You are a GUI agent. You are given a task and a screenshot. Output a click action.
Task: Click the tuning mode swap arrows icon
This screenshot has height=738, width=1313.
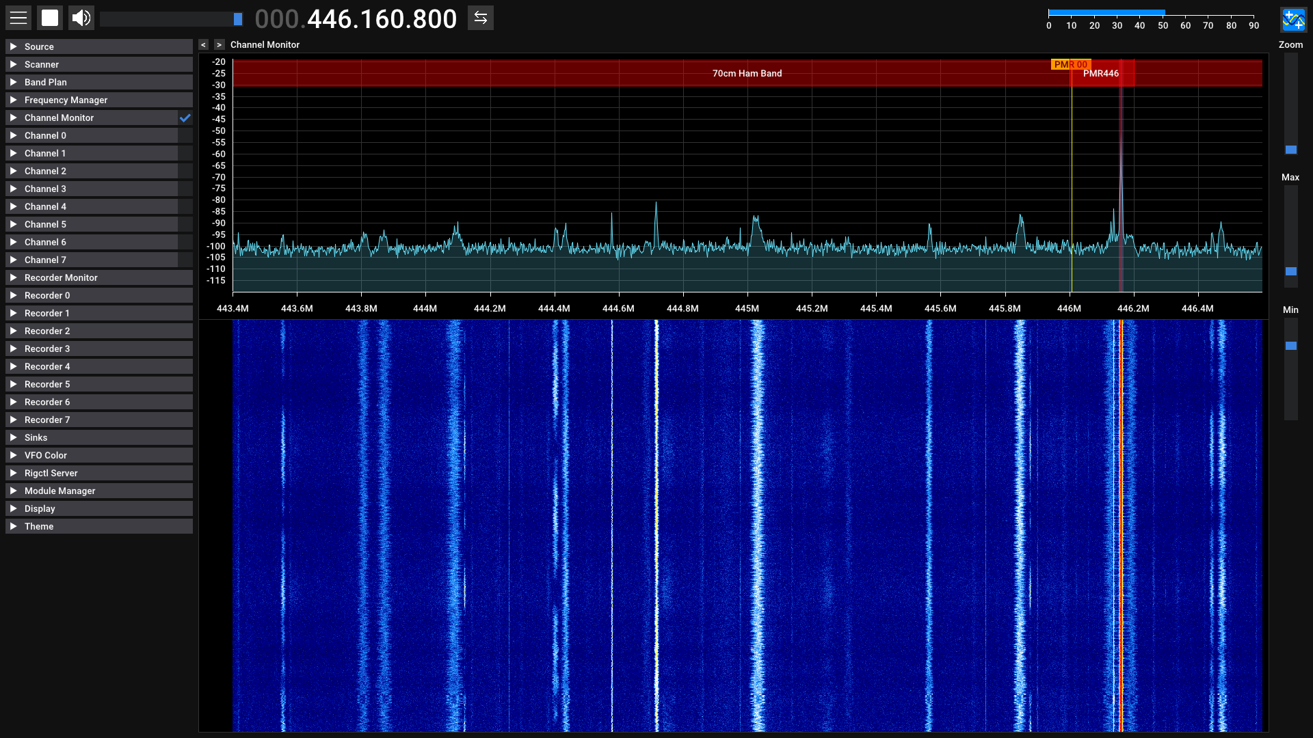[x=480, y=18]
